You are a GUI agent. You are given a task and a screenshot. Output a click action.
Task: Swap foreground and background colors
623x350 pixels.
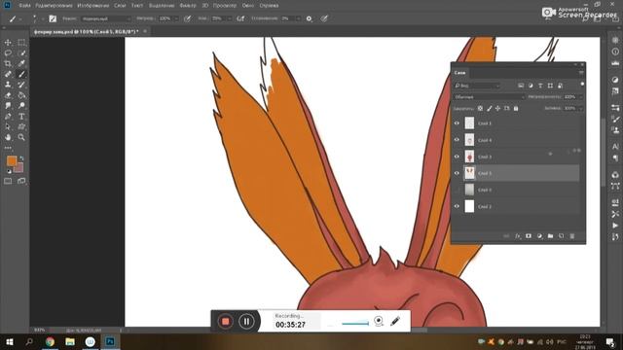tap(21, 157)
